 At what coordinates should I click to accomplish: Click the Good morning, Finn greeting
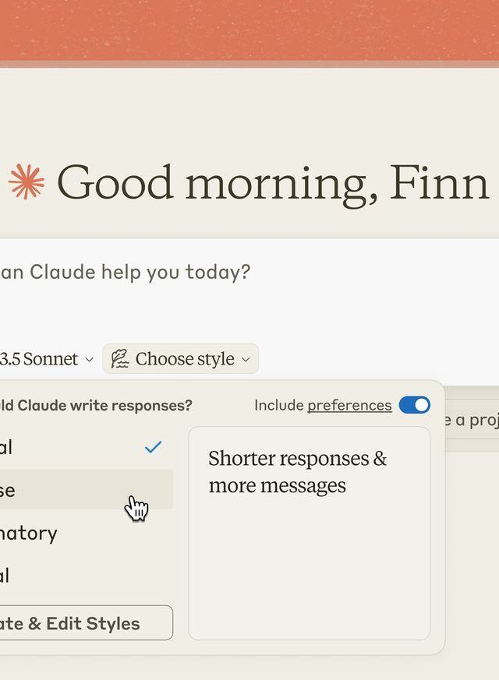(272, 182)
